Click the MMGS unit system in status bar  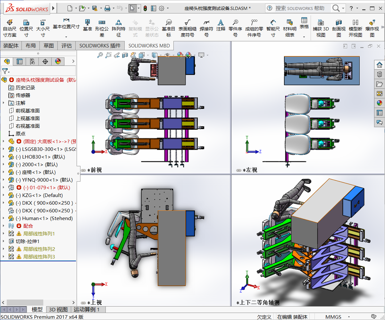click(333, 317)
